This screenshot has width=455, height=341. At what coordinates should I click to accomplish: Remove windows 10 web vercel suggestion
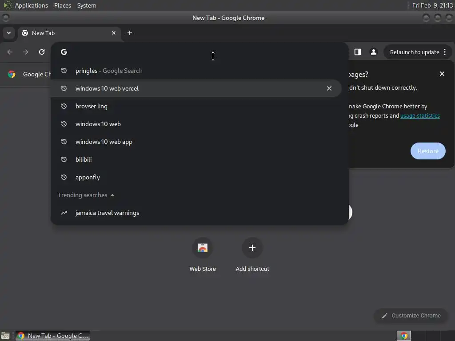coord(329,88)
